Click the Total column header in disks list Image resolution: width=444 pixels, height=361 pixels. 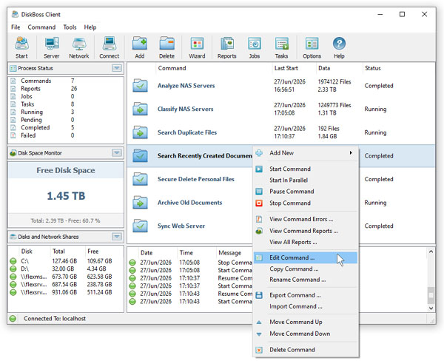(x=58, y=251)
